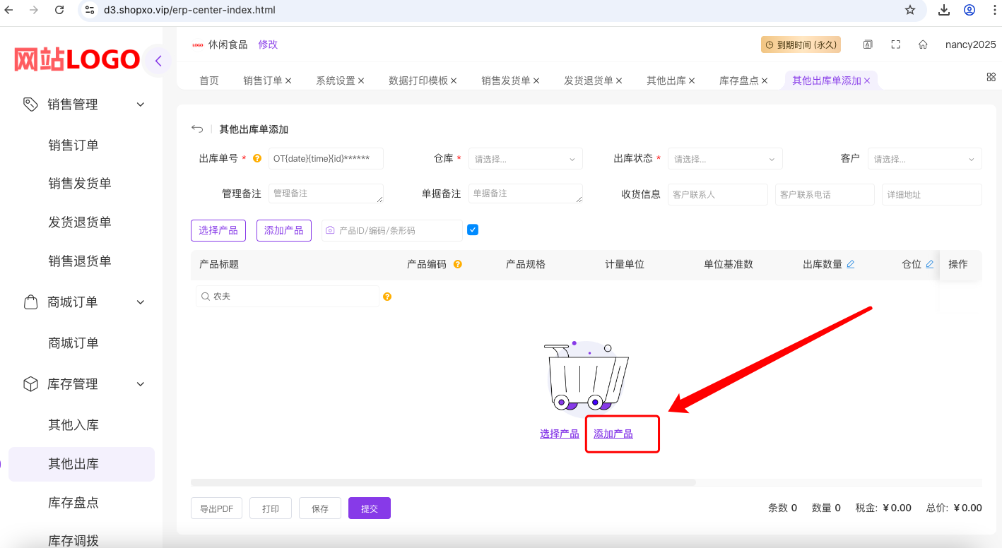This screenshot has width=1002, height=548.
Task: Click edit pencil next to 仓位
Action: click(930, 264)
